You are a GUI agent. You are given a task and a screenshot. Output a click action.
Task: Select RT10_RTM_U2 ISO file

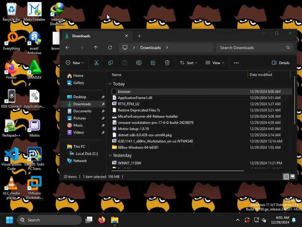[x=201, y=104]
